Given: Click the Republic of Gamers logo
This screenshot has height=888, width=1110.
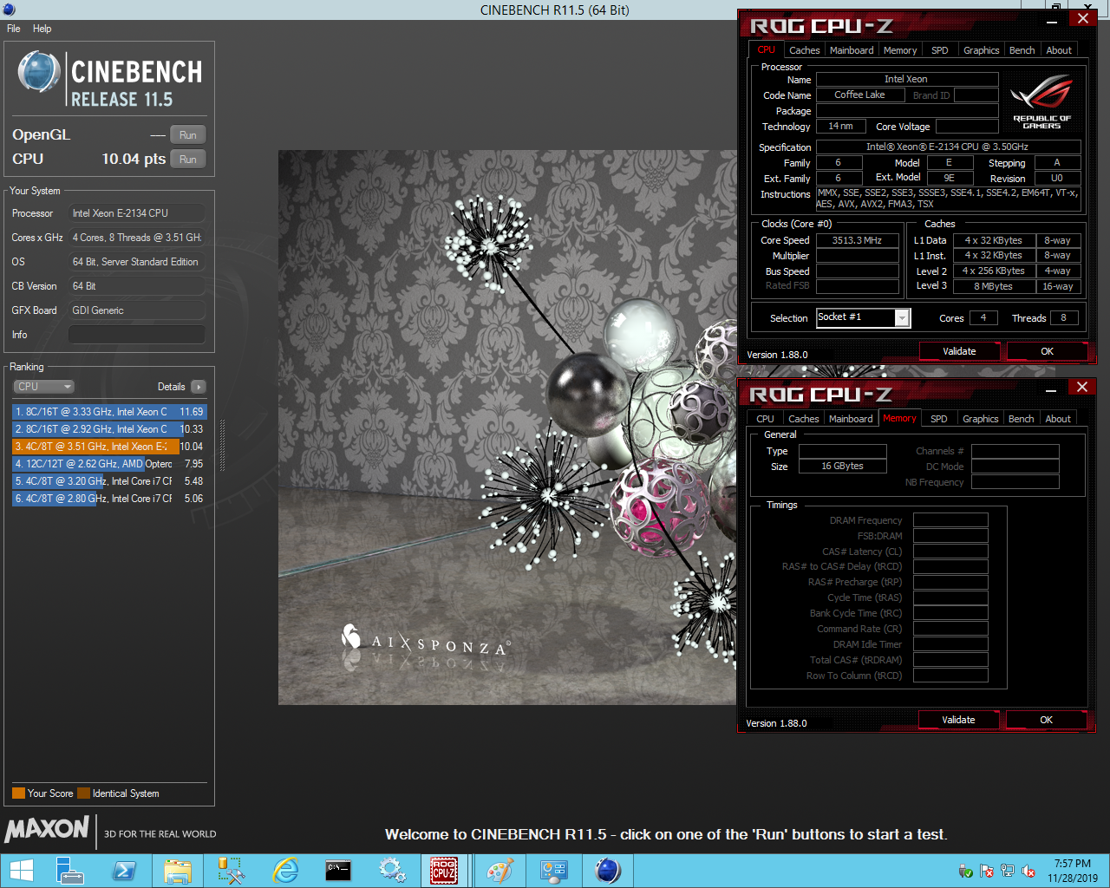Looking at the screenshot, I should 1041,101.
